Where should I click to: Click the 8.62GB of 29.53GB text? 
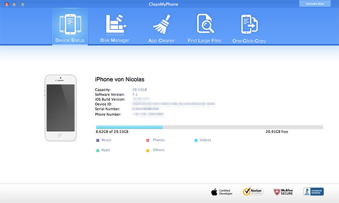point(112,132)
